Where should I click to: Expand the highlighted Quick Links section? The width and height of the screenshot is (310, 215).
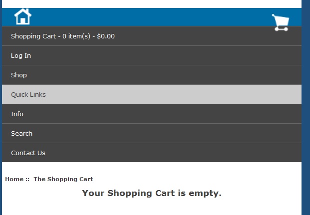point(152,94)
